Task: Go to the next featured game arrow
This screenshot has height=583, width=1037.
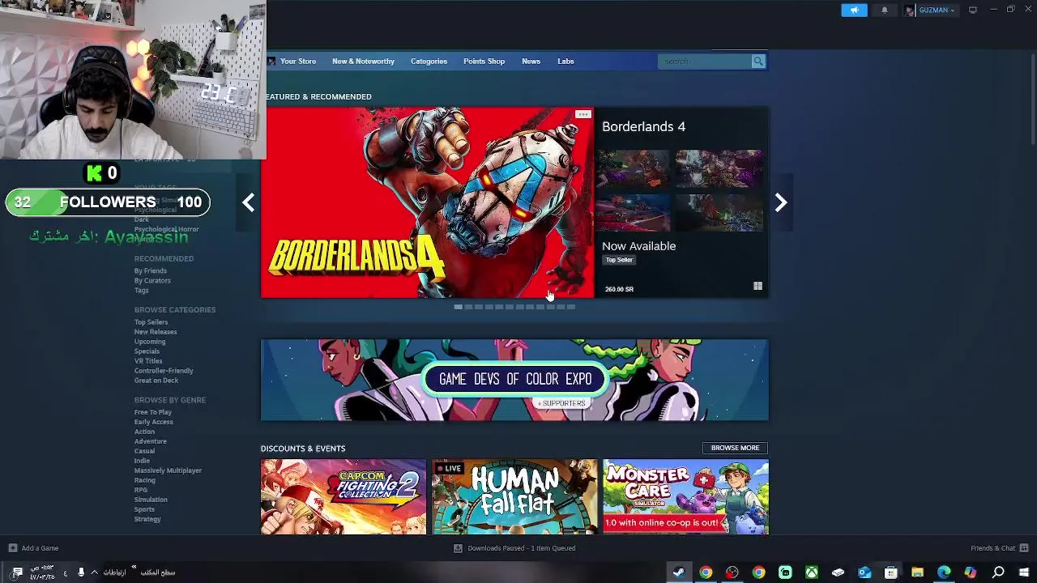Action: (x=781, y=202)
